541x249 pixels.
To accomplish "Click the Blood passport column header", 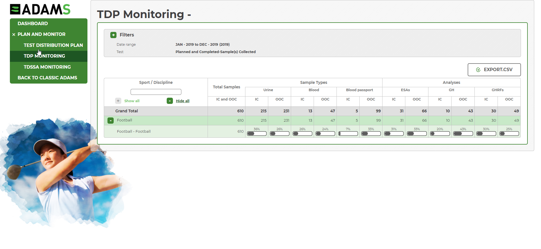I will (x=359, y=90).
